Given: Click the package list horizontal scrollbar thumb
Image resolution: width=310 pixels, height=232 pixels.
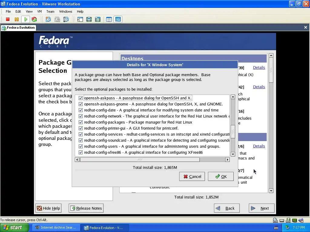Looking at the screenshot, I should tap(140, 159).
